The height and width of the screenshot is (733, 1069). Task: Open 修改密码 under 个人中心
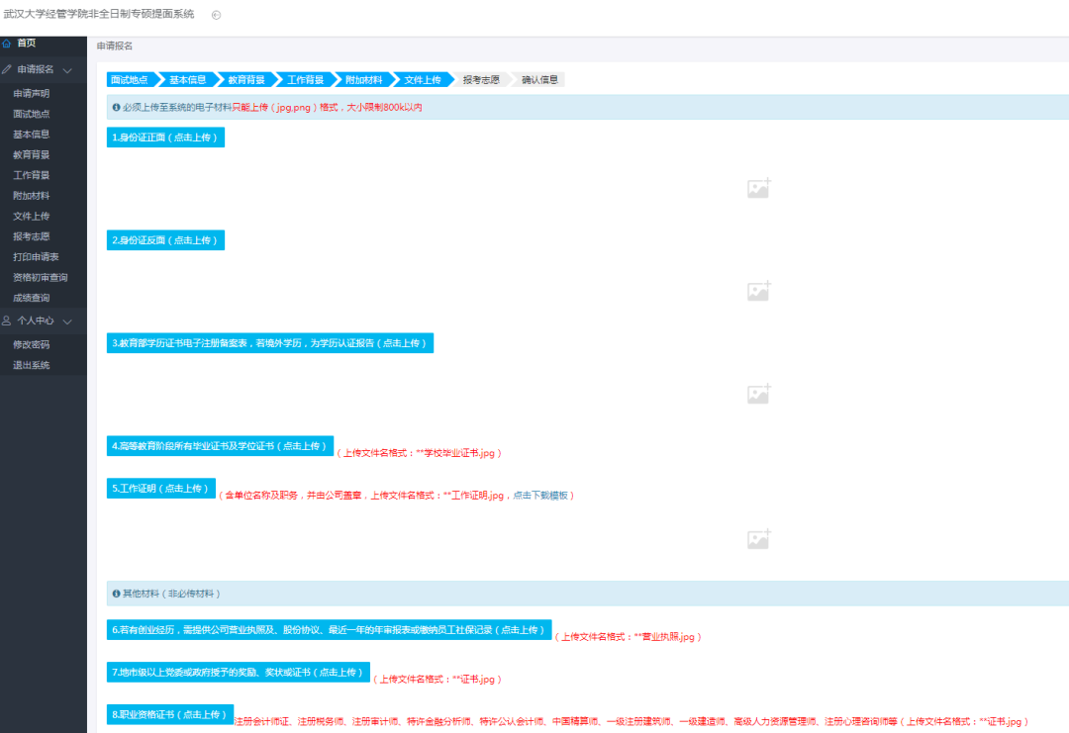coord(32,345)
